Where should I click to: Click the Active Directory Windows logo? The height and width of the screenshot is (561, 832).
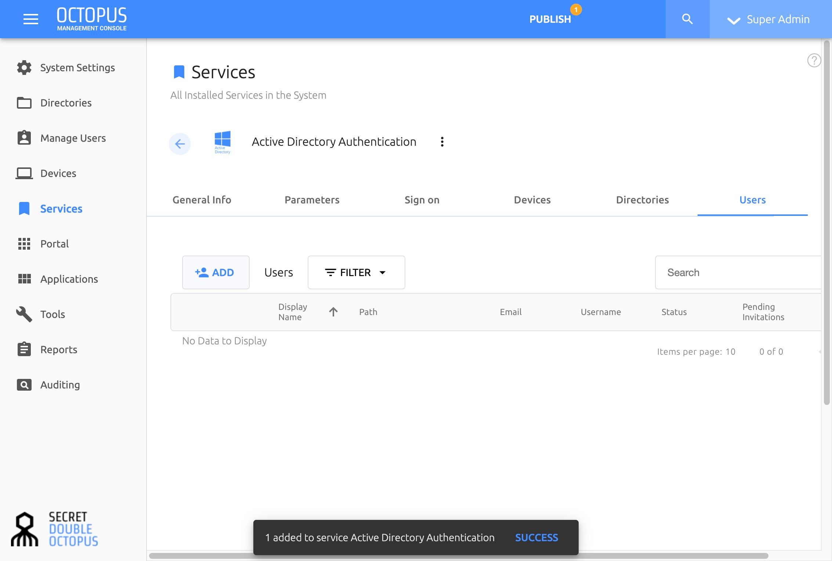click(223, 142)
